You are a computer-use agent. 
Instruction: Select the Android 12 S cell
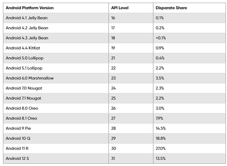point(56,158)
